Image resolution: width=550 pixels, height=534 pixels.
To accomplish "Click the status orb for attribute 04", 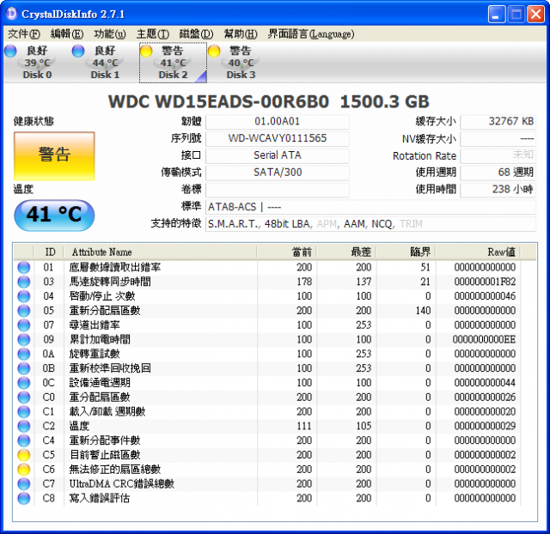I will click(24, 296).
